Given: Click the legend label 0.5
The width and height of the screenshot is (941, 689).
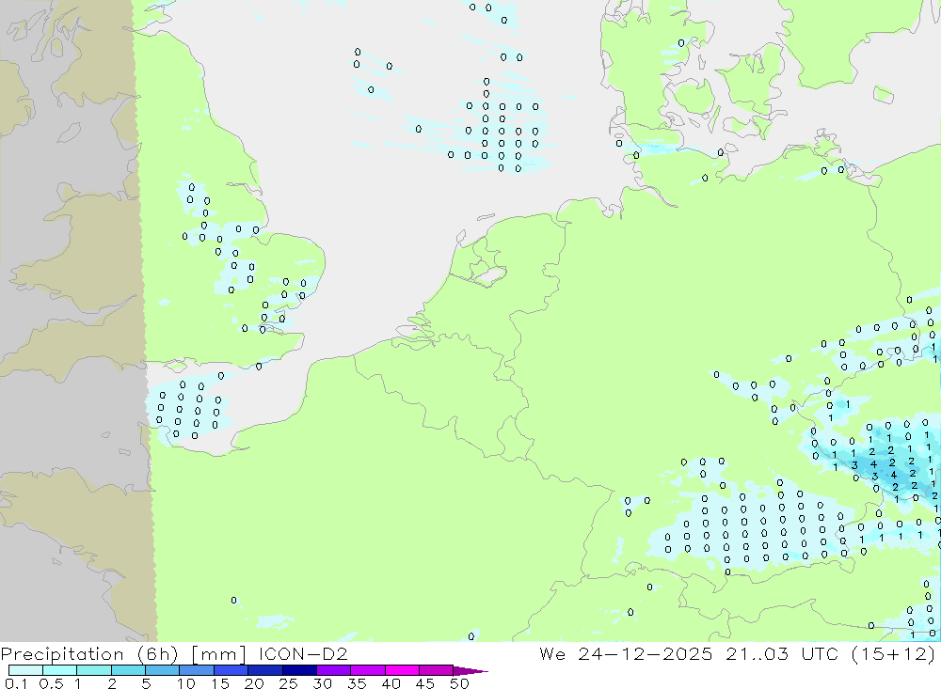Looking at the screenshot, I should 51,683.
